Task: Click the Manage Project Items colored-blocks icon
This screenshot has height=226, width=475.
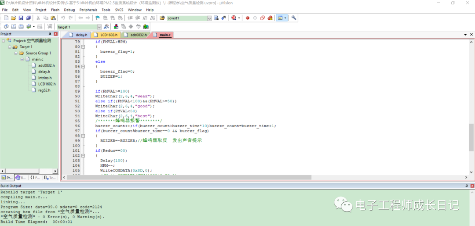Action: [116, 27]
